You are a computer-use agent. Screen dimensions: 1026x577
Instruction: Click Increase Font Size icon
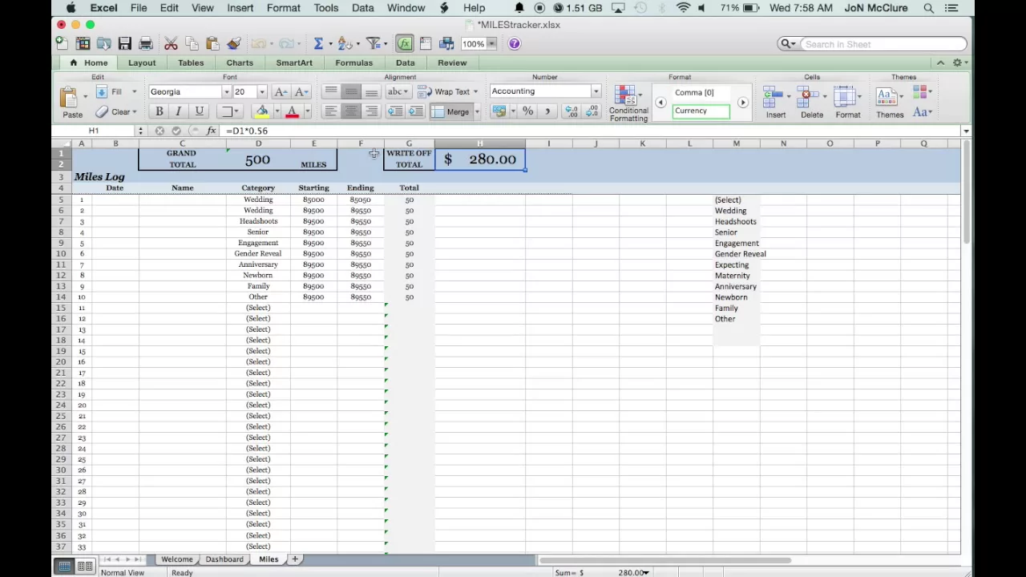(281, 91)
